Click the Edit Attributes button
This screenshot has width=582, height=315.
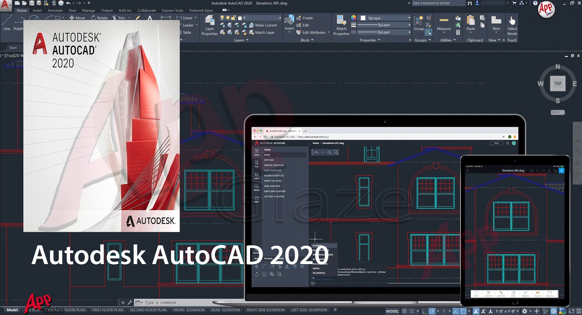click(311, 32)
